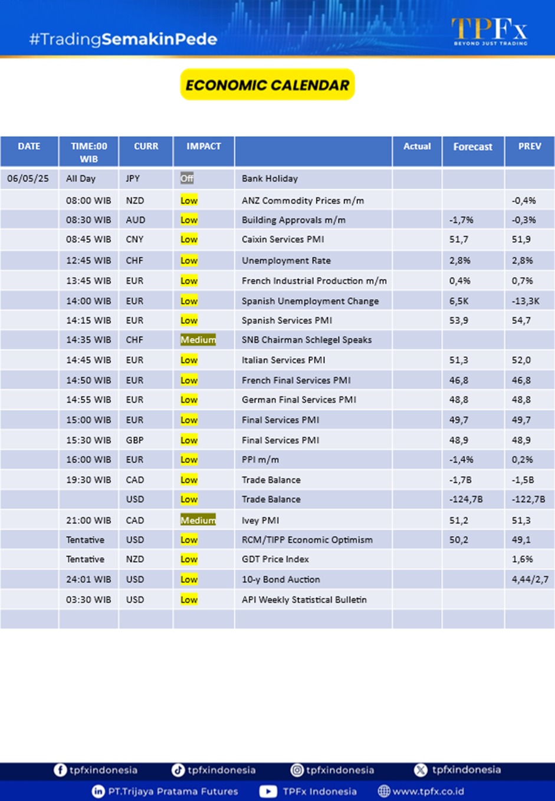Click the Medium impact tag for SNB Chairman
The height and width of the screenshot is (801, 555).
pos(198,340)
